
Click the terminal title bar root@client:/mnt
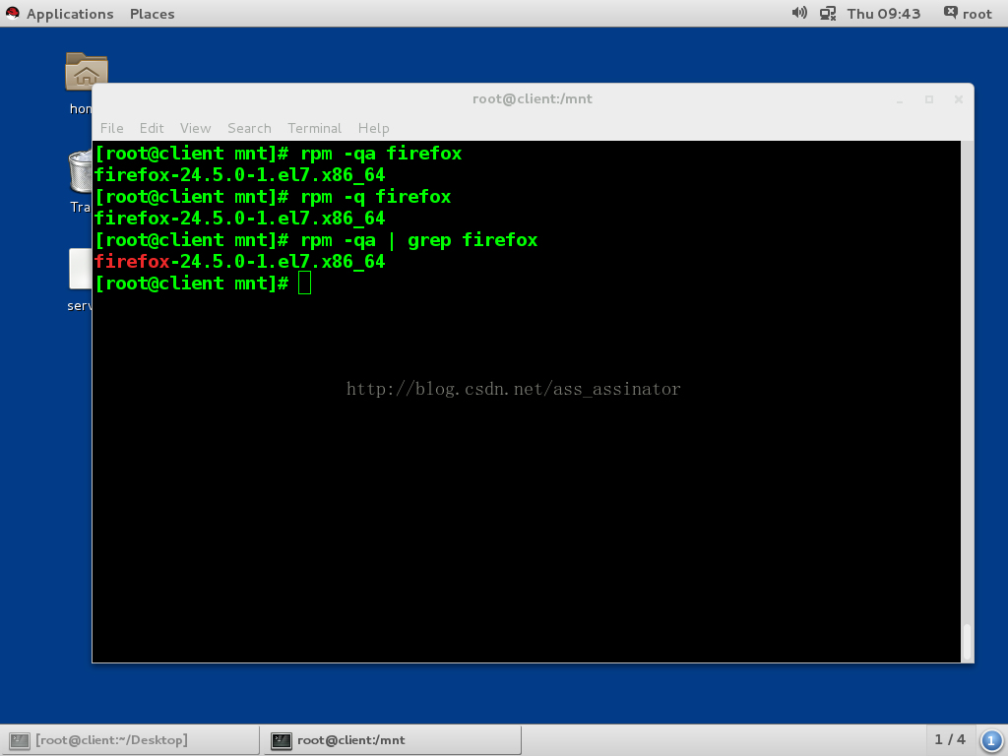(533, 99)
